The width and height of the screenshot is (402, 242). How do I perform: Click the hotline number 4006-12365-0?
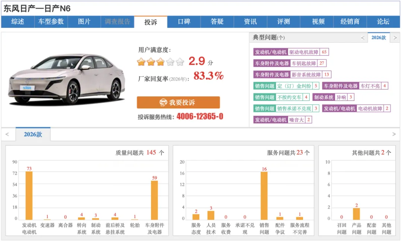200,117
